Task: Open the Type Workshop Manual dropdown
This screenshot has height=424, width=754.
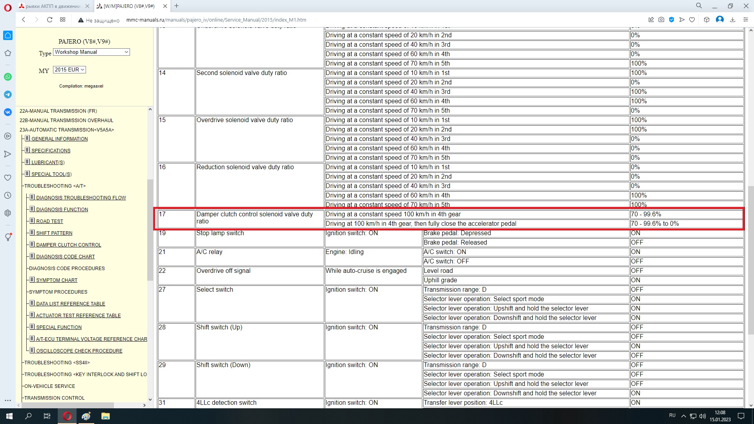Action: pyautogui.click(x=92, y=52)
